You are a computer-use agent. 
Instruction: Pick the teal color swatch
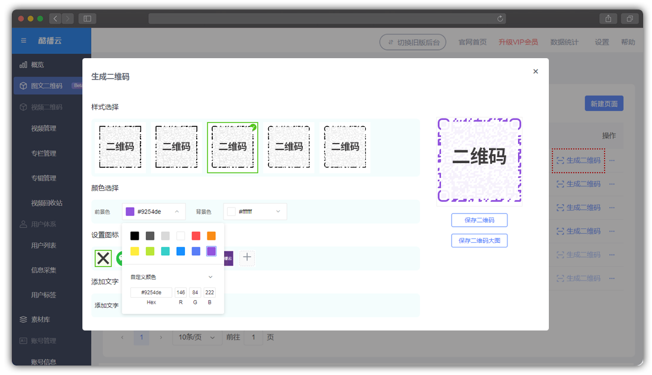[x=165, y=251]
